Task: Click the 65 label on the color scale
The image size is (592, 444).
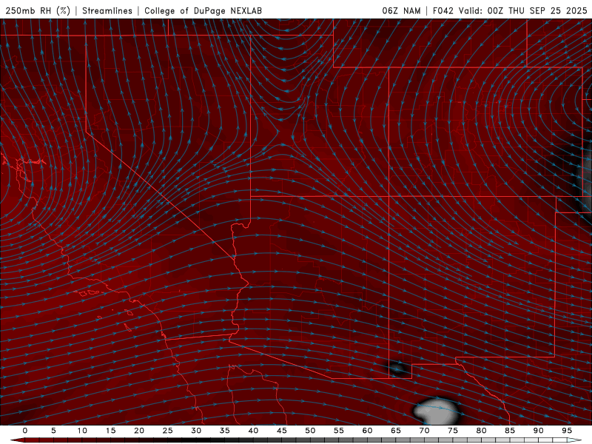Action: point(396,431)
